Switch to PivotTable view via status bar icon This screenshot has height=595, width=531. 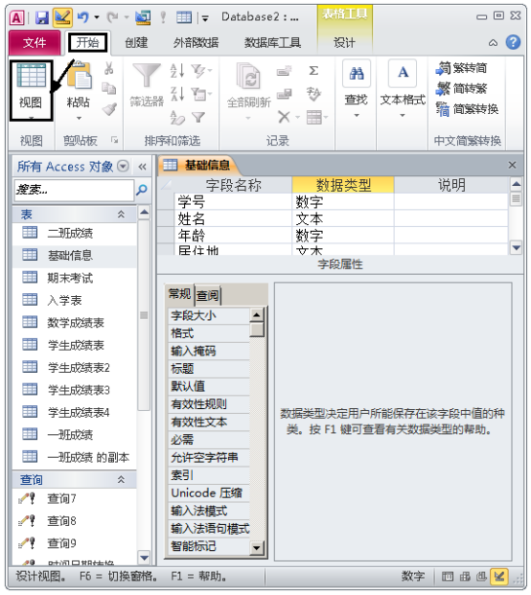(x=465, y=577)
